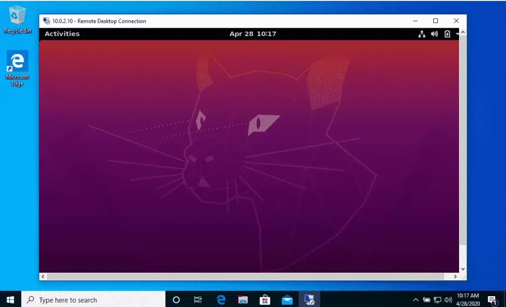The width and height of the screenshot is (506, 307).
Task: Open File Explorer from the taskbar
Action: pyautogui.click(x=243, y=300)
